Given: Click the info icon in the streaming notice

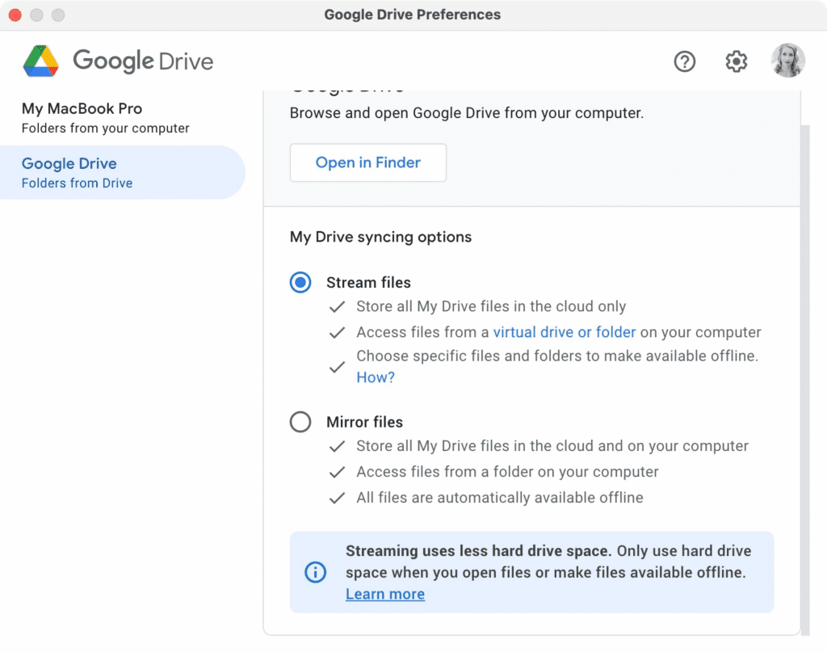Looking at the screenshot, I should tap(315, 572).
